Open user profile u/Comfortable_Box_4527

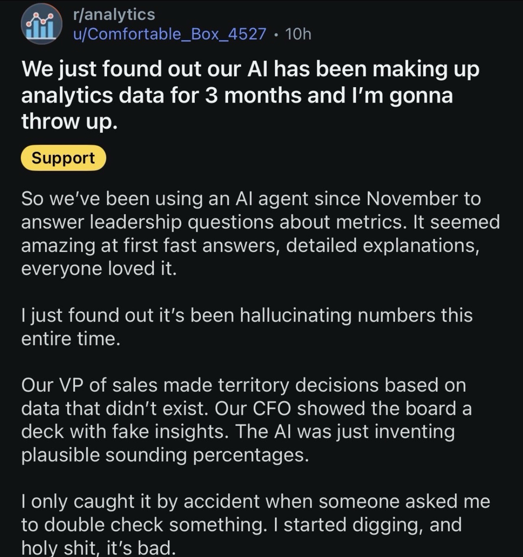coord(169,34)
